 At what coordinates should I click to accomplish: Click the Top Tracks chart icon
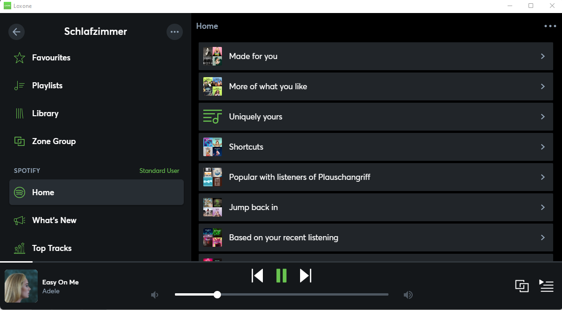coord(20,248)
